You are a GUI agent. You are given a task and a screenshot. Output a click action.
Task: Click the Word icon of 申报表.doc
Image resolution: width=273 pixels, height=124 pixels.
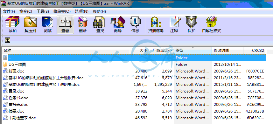pos(6,105)
